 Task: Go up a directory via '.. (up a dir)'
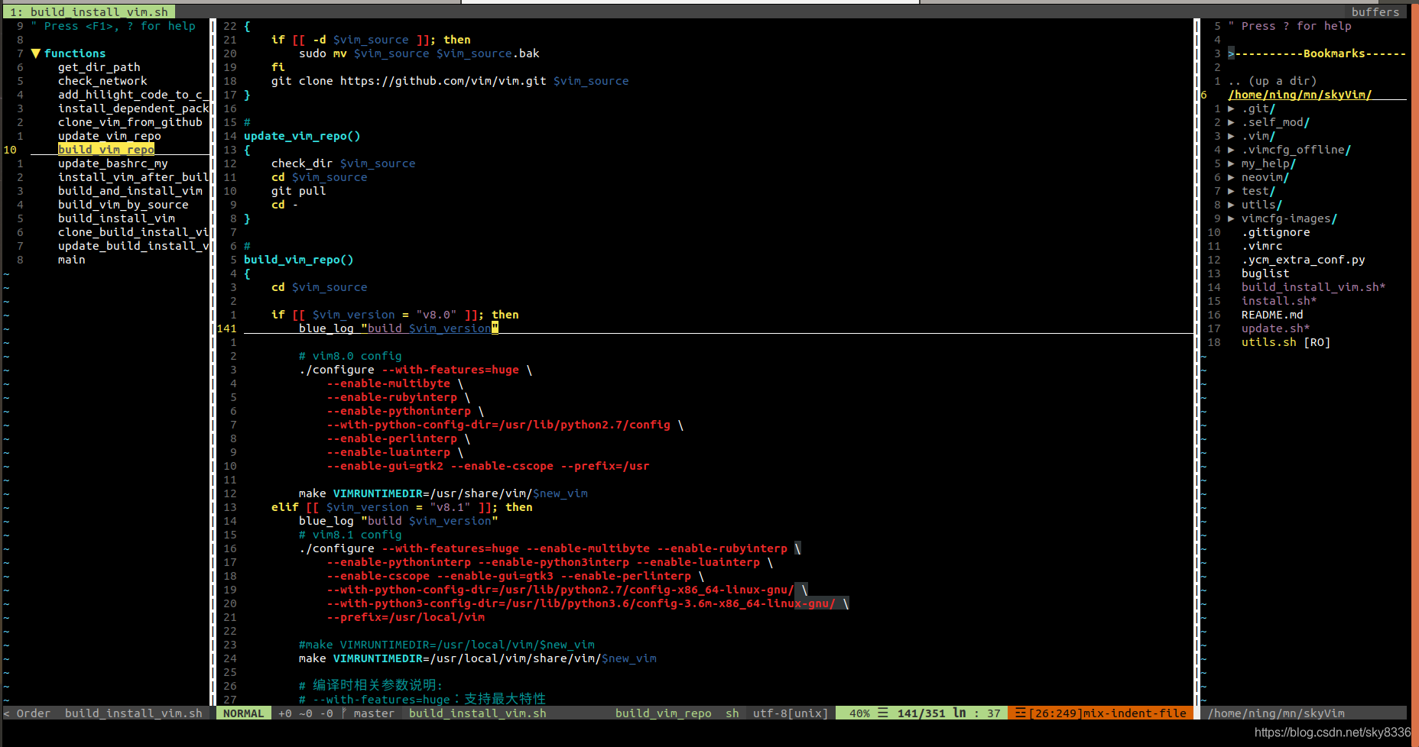(1272, 81)
